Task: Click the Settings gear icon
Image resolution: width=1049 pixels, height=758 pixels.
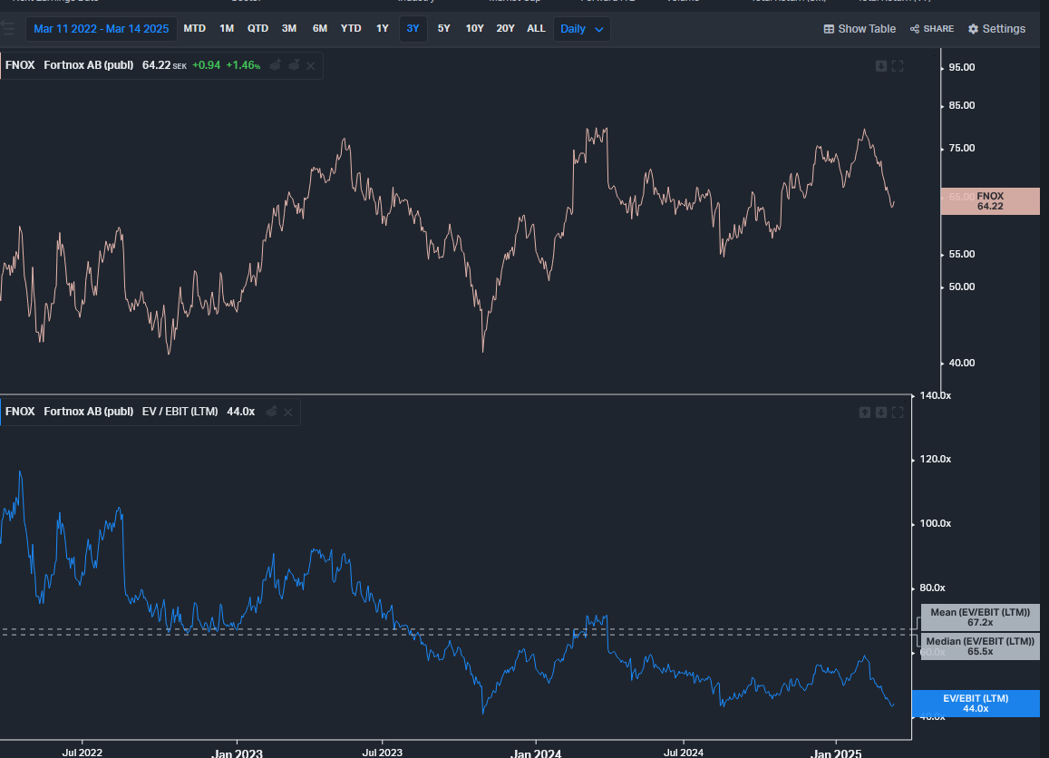Action: click(x=973, y=29)
